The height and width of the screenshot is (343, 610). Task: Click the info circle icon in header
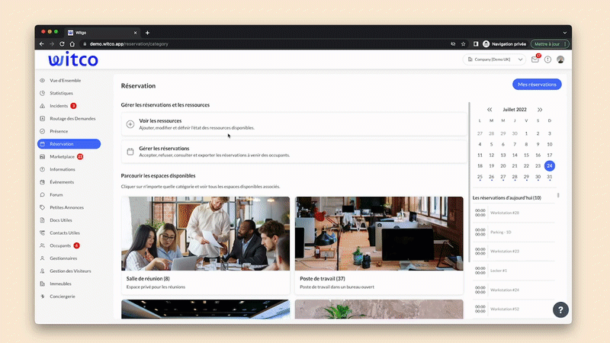point(547,59)
